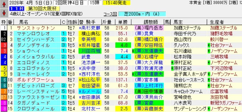Viewport: 242px width, 112px height.
Task: Click jockey ルメール
Action: click(91, 92)
